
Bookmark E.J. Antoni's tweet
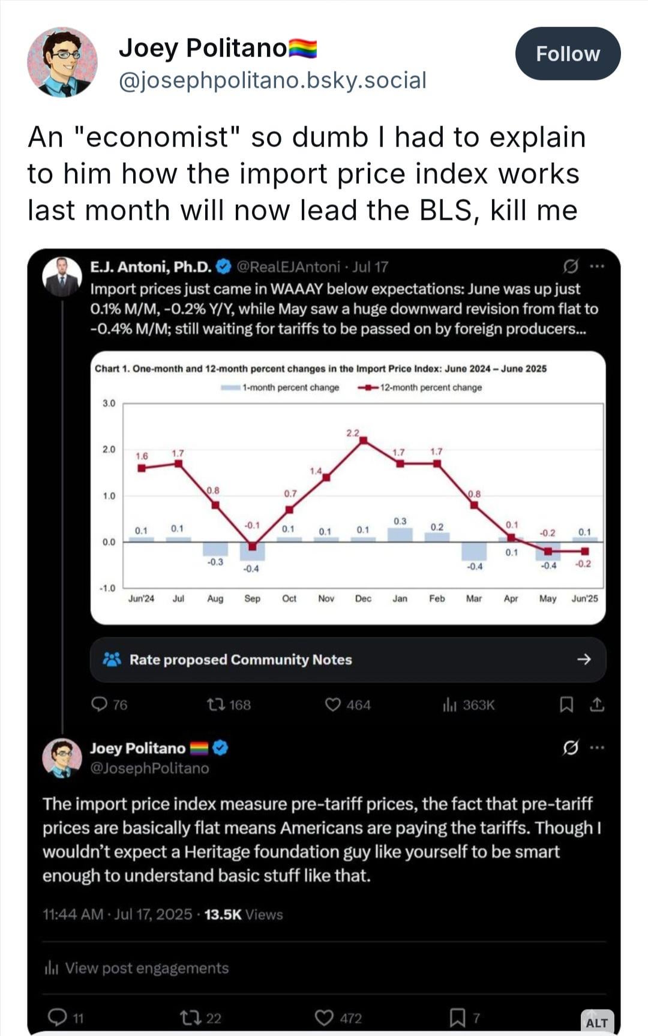566,705
